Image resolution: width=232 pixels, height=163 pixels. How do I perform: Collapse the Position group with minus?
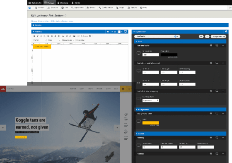pos(223,153)
